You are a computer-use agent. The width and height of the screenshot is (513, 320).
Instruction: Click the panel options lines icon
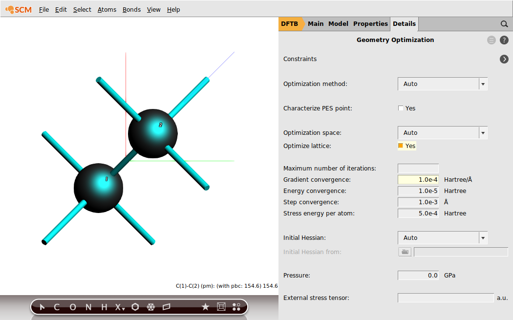pos(492,40)
